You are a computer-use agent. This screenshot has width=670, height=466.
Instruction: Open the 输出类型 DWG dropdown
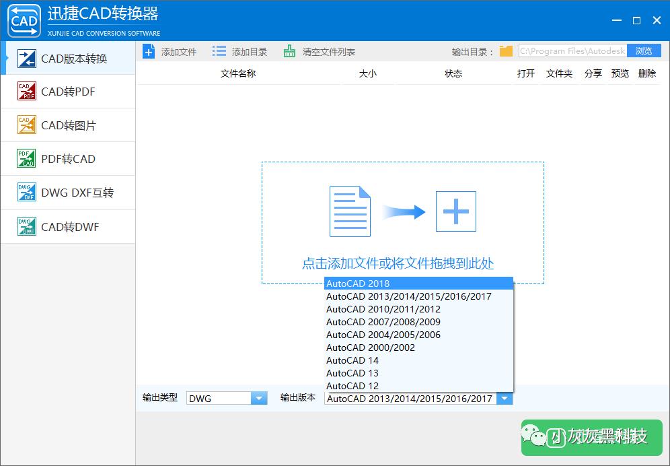click(x=226, y=398)
